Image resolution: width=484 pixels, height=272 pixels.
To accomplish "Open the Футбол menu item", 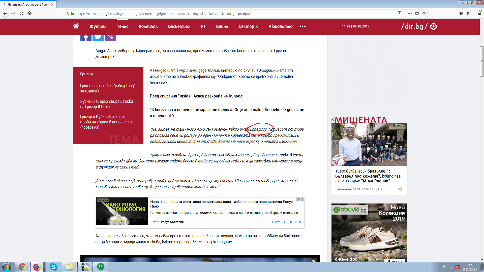I will (x=98, y=26).
